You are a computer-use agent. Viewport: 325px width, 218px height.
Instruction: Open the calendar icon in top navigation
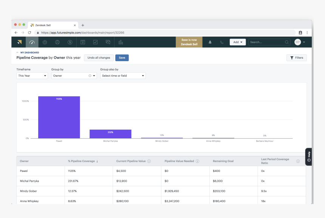click(82, 42)
